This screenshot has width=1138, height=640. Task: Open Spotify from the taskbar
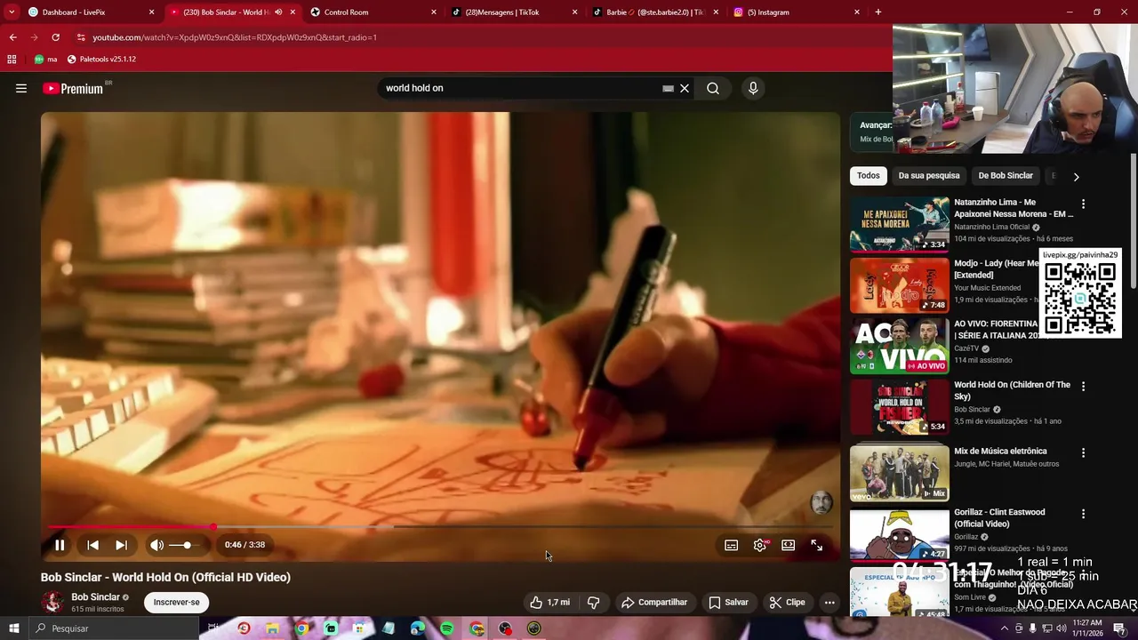pyautogui.click(x=447, y=628)
